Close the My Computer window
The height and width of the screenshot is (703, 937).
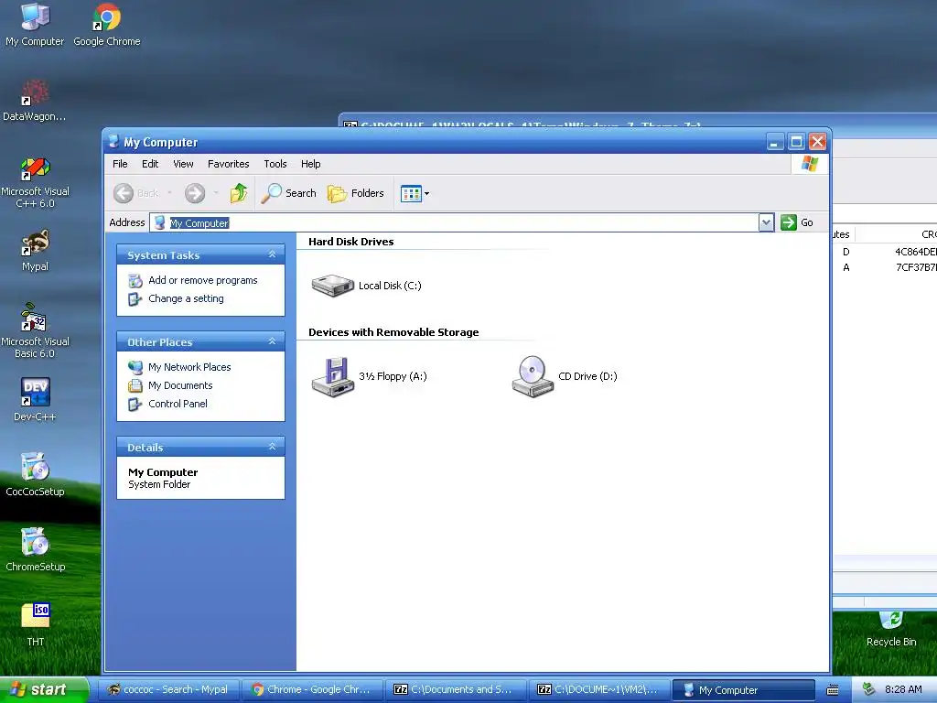(817, 142)
